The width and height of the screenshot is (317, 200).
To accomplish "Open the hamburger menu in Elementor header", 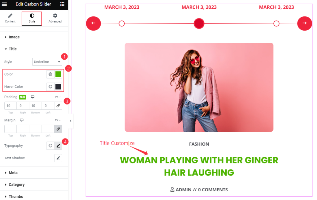I will (x=4, y=4).
